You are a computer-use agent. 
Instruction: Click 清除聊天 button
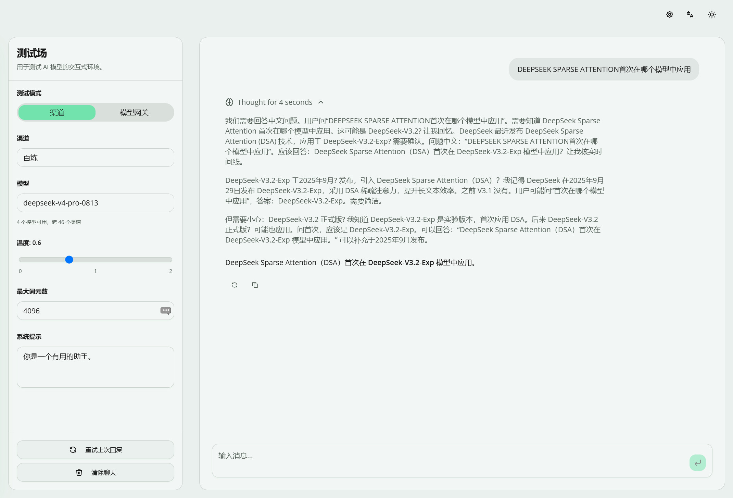click(96, 472)
